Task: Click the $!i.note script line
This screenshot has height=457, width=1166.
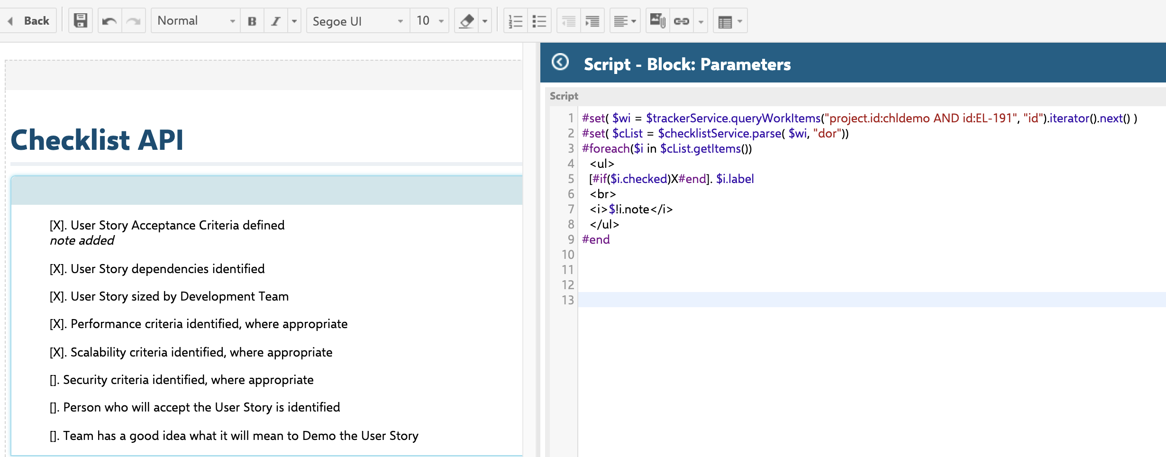Action: coord(631,209)
